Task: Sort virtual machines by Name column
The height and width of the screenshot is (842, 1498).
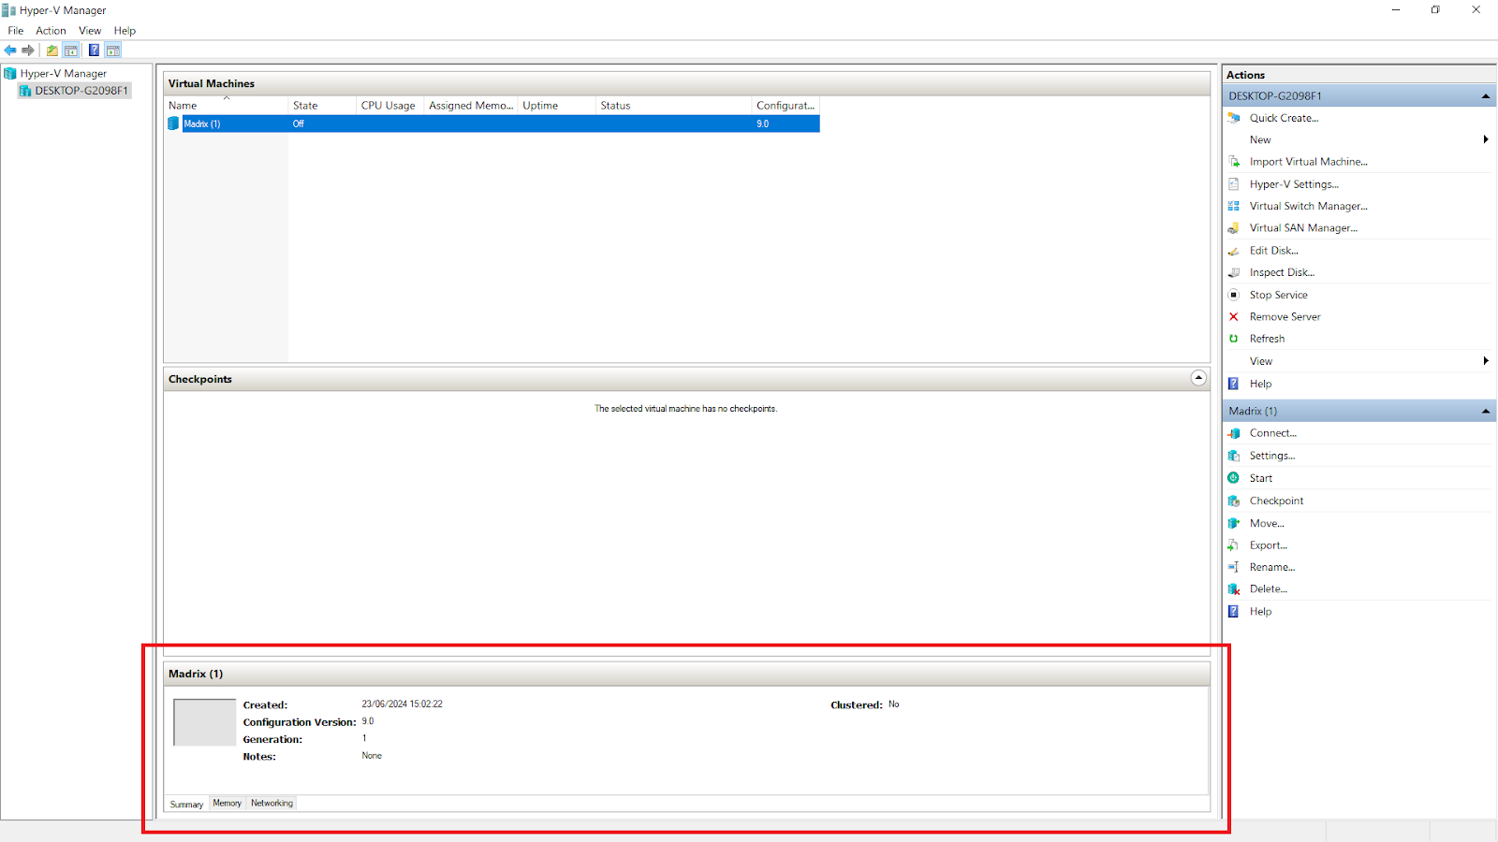Action: [227, 106]
